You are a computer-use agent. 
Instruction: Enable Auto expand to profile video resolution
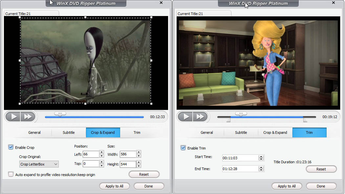click(x=11, y=174)
